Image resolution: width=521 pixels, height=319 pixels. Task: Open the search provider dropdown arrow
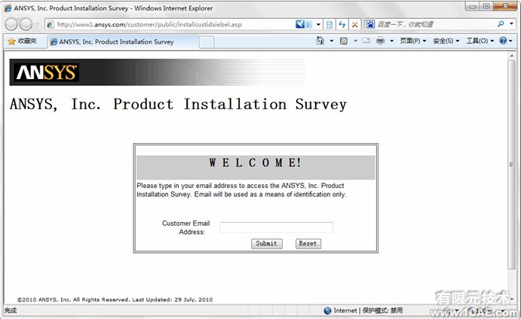(x=512, y=24)
